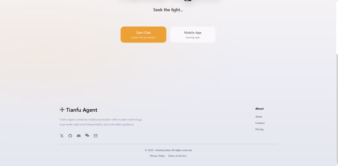View the Privacy Policy
This screenshot has width=338, height=166.
coord(157,156)
